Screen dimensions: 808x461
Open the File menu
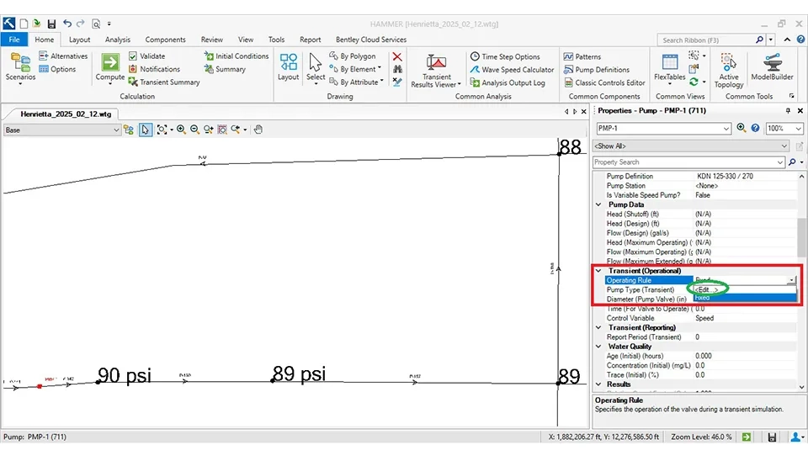pos(13,40)
